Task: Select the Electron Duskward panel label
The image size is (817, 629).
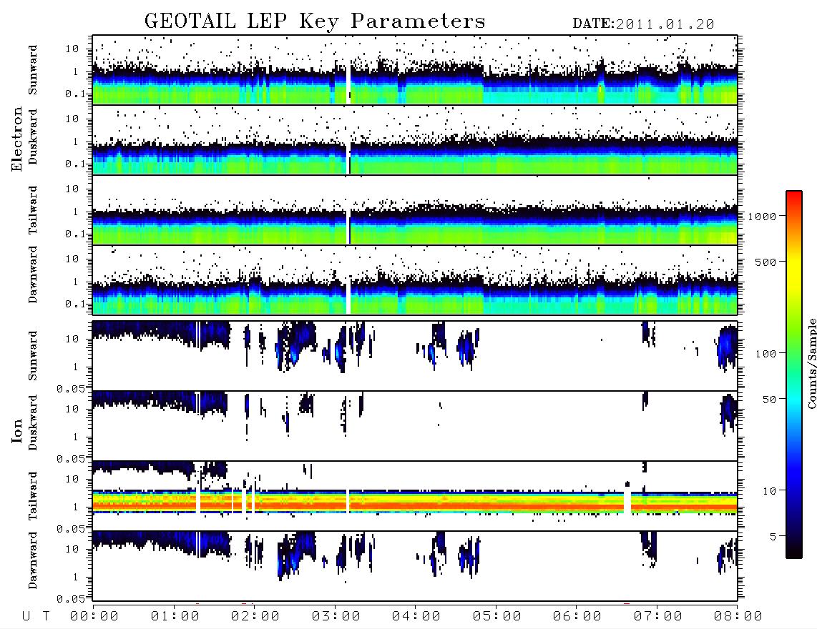Action: [x=33, y=137]
